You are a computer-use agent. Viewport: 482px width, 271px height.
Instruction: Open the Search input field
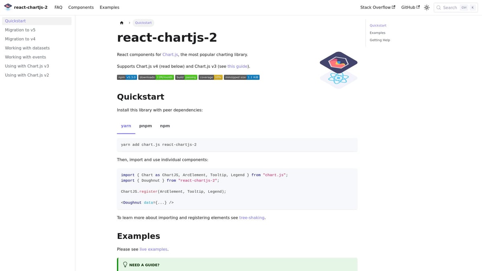click(x=455, y=8)
